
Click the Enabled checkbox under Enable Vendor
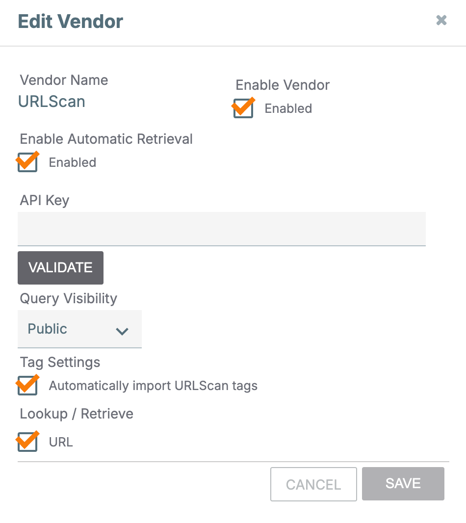243,107
